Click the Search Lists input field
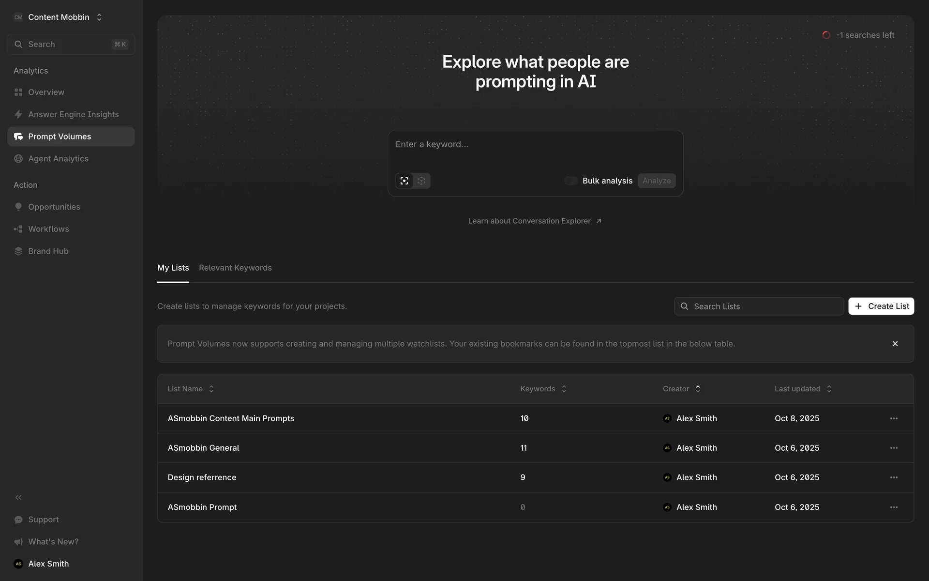This screenshot has height=581, width=929. [x=764, y=306]
